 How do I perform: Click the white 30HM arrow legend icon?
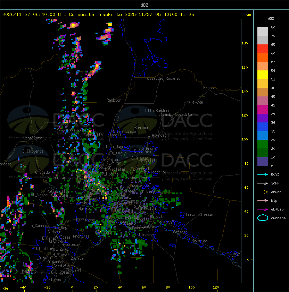[x=263, y=183]
